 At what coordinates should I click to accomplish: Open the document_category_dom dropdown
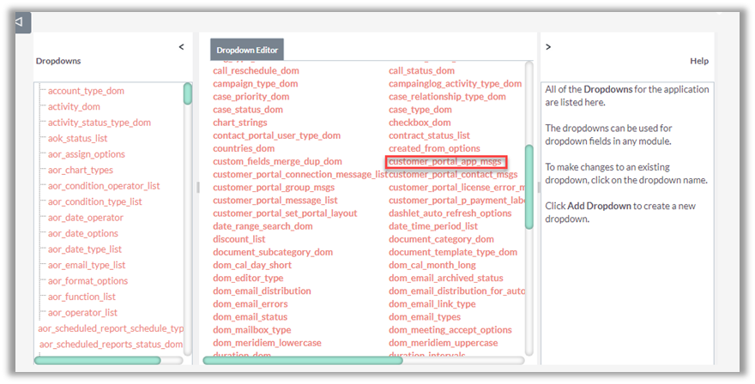(x=441, y=239)
